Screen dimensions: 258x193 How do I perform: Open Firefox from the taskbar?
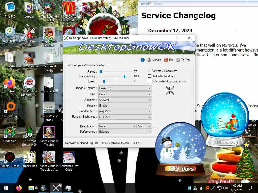point(19,188)
